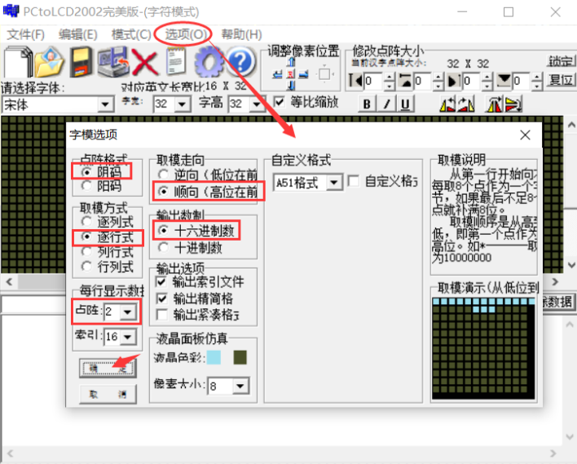
Task: Pick the dark olive LCD color swatch
Action: [240, 357]
